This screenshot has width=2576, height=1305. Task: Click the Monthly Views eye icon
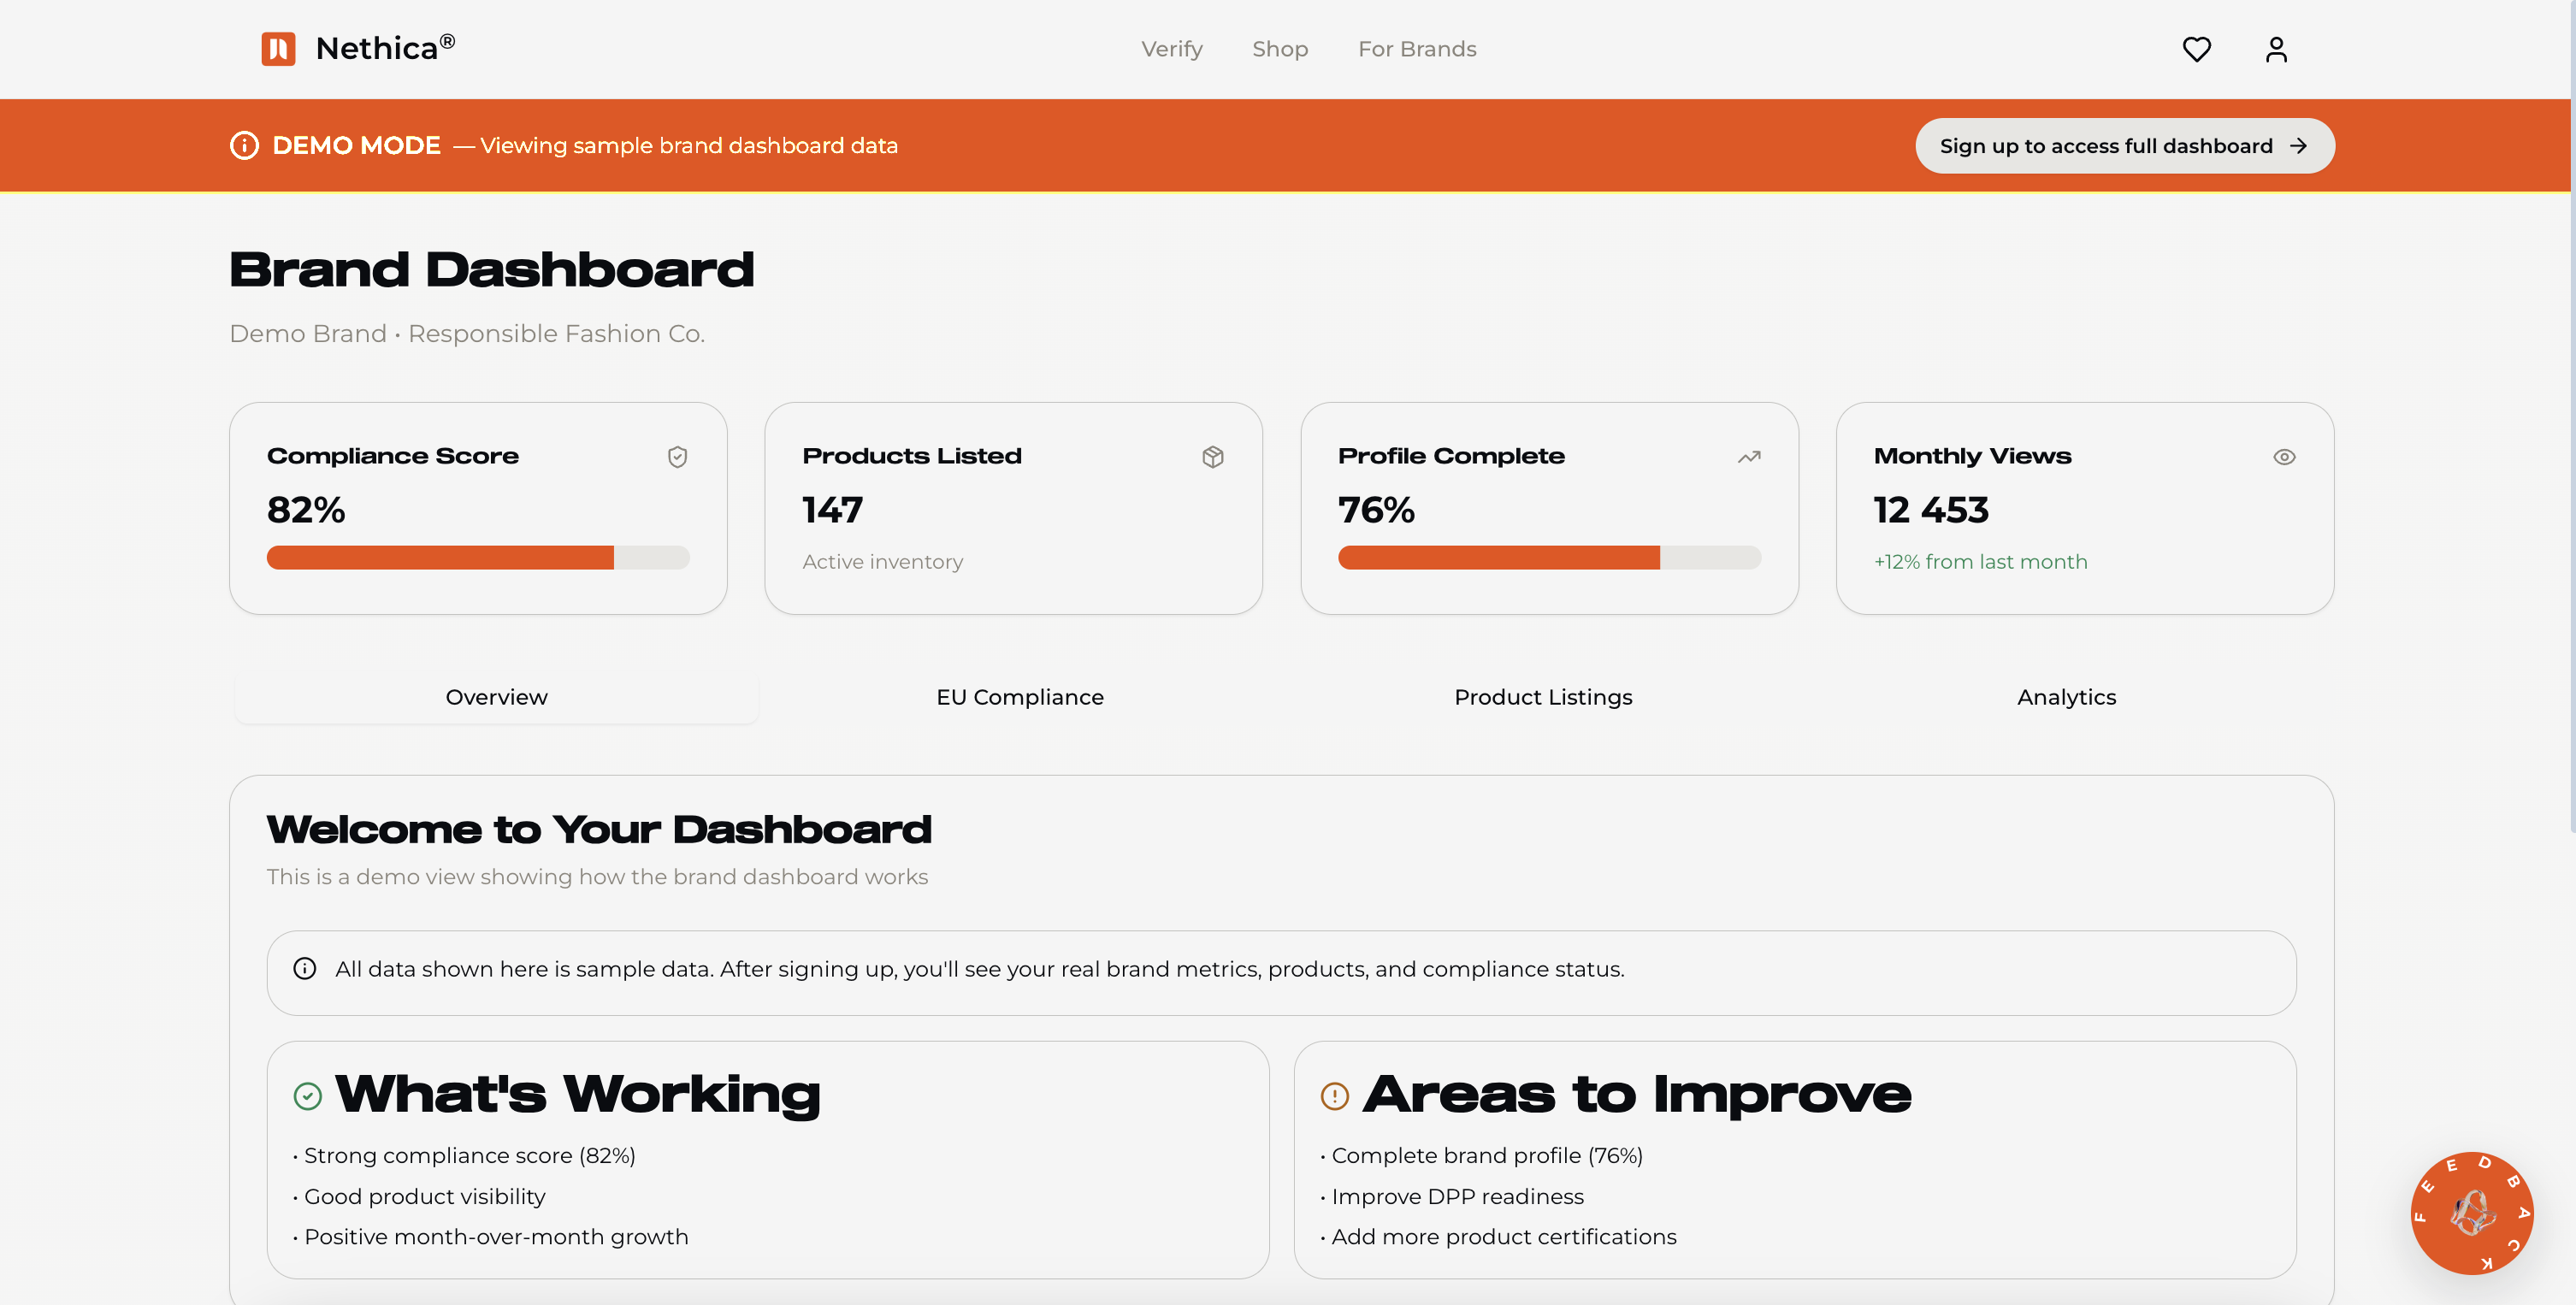(x=2284, y=457)
